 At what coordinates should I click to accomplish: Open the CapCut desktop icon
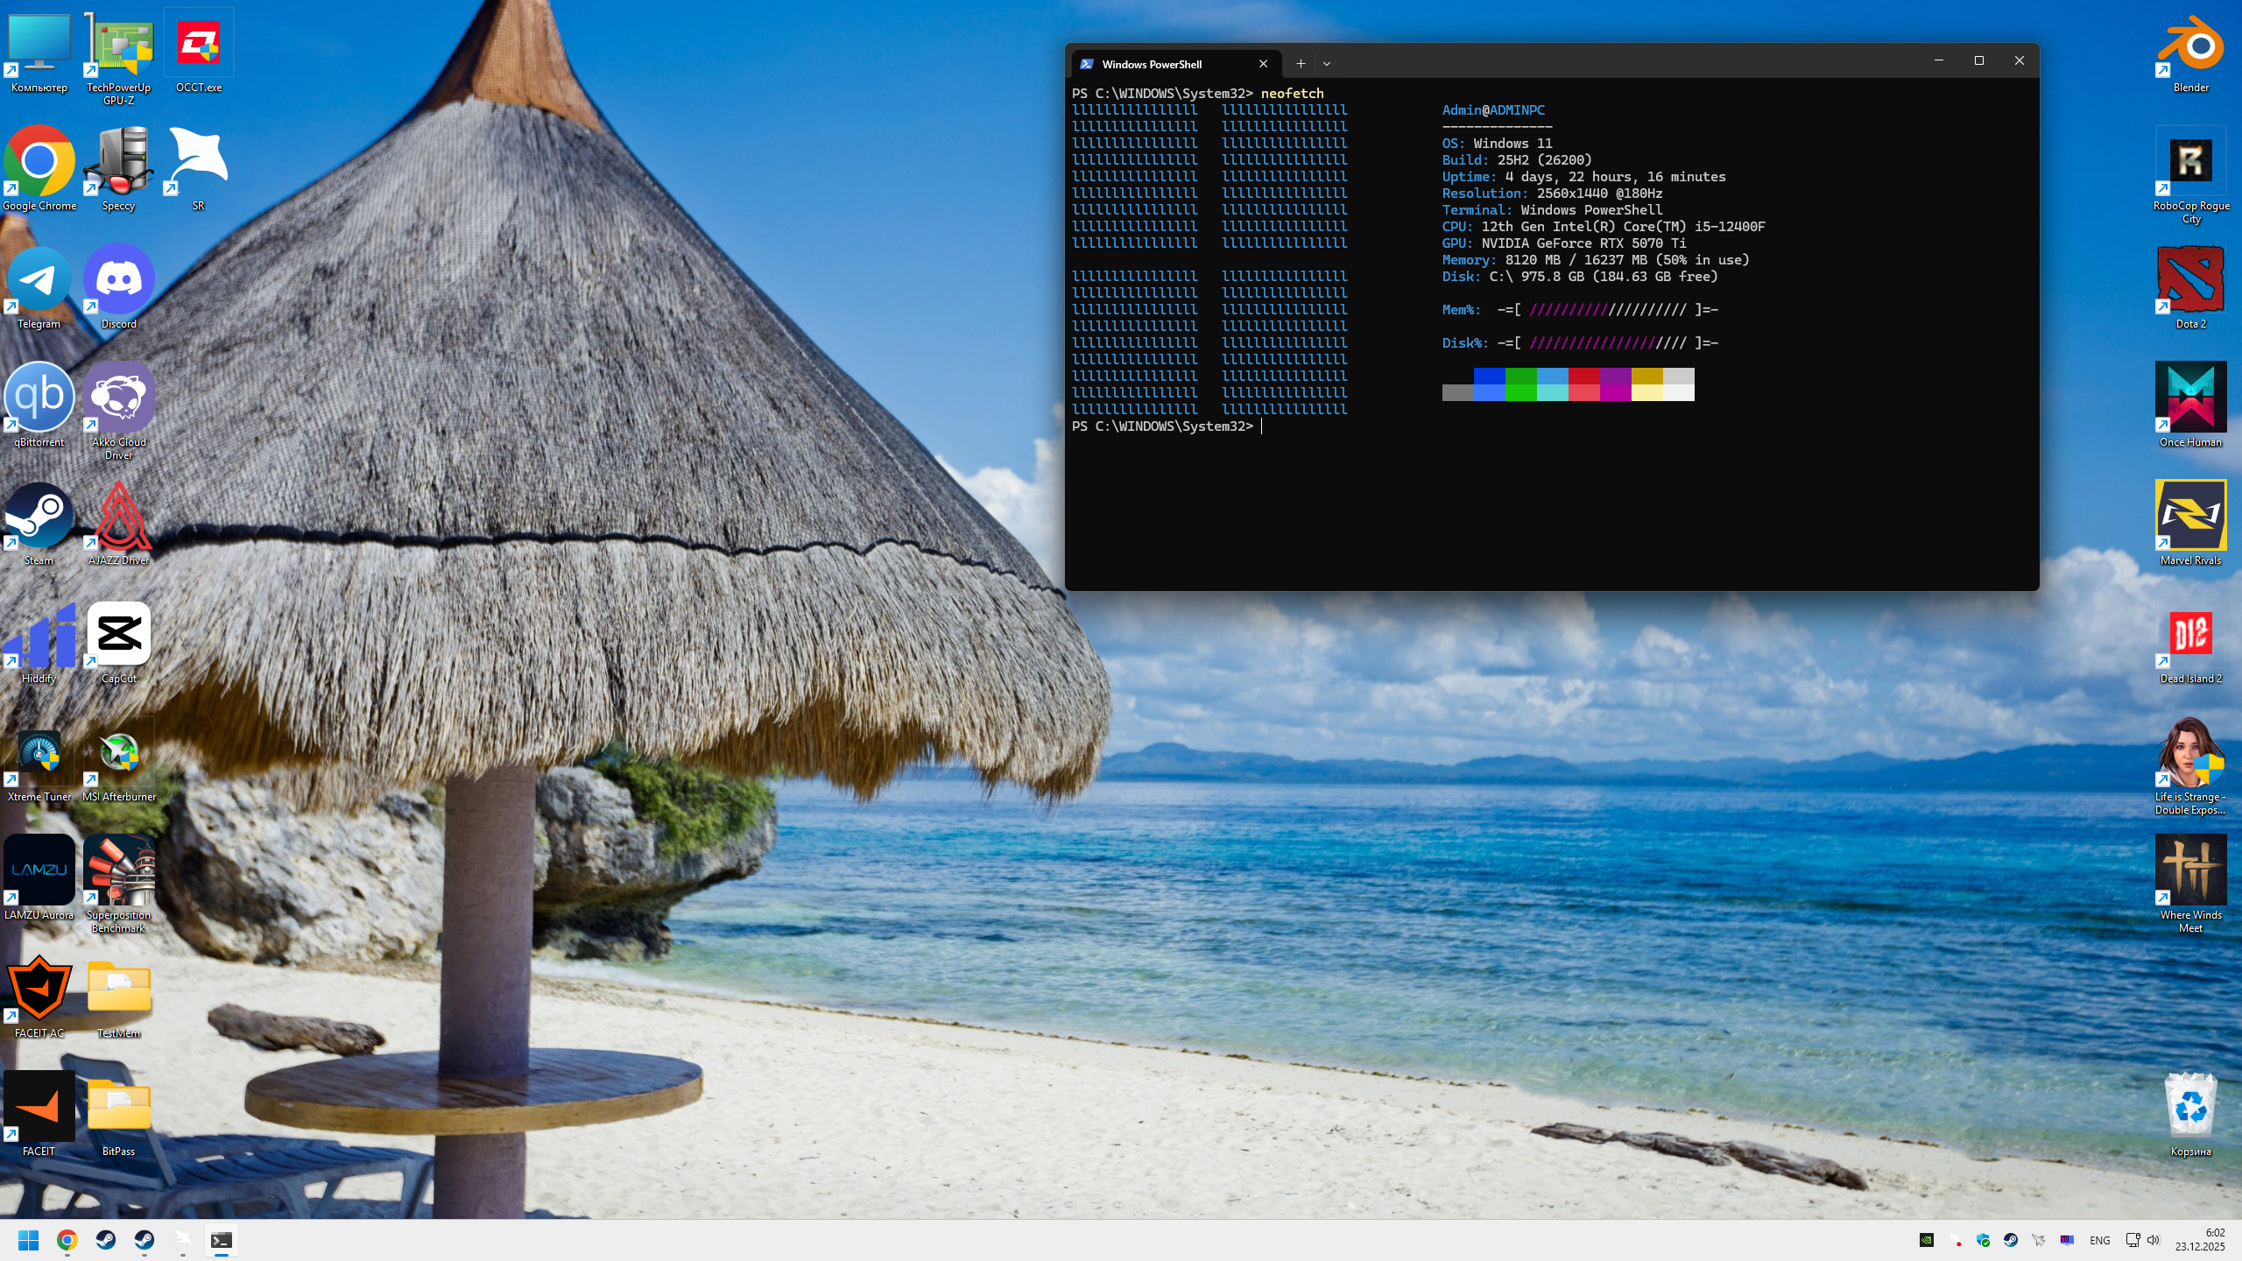pos(118,634)
